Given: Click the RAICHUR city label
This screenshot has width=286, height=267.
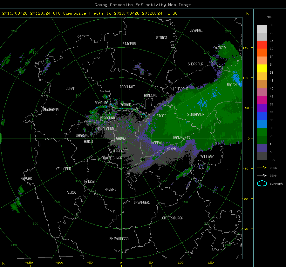Looking at the screenshot, I should (x=234, y=85).
